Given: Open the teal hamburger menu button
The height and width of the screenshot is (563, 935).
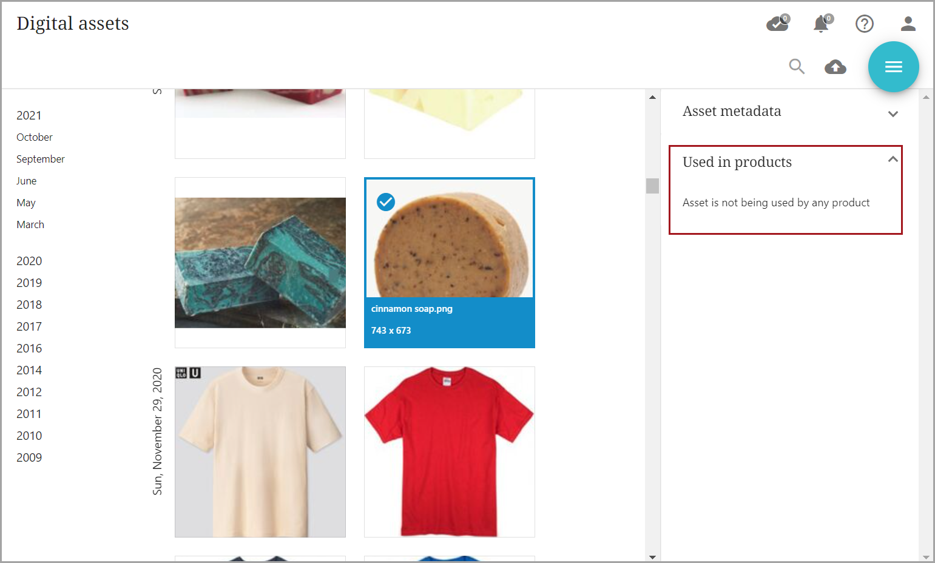Looking at the screenshot, I should point(893,67).
